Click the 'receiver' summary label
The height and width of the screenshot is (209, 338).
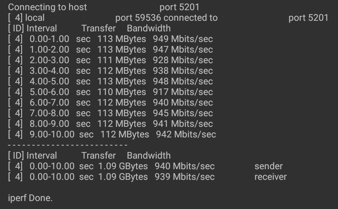point(270,177)
